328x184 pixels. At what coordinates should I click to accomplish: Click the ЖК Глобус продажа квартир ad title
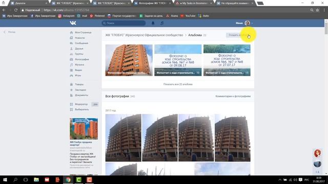coord(81,144)
